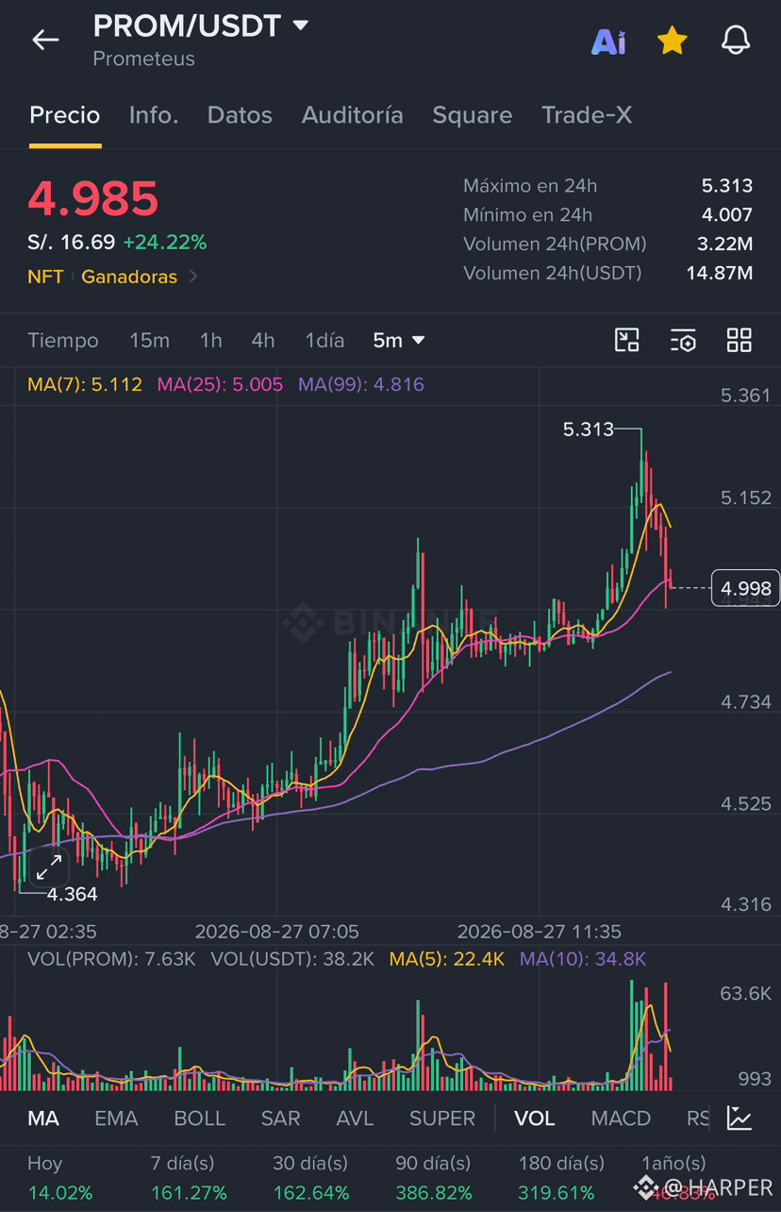Click Volumen 24h(PROM) value 3.22M
The width and height of the screenshot is (781, 1212).
tap(724, 244)
